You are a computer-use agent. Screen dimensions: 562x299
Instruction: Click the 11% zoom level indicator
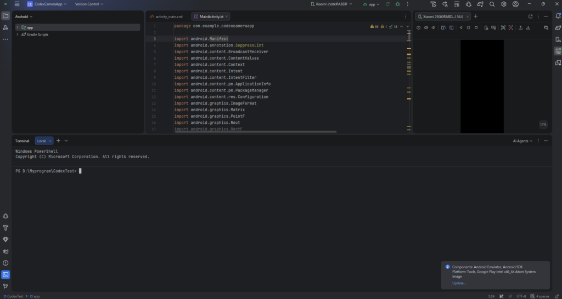click(543, 124)
